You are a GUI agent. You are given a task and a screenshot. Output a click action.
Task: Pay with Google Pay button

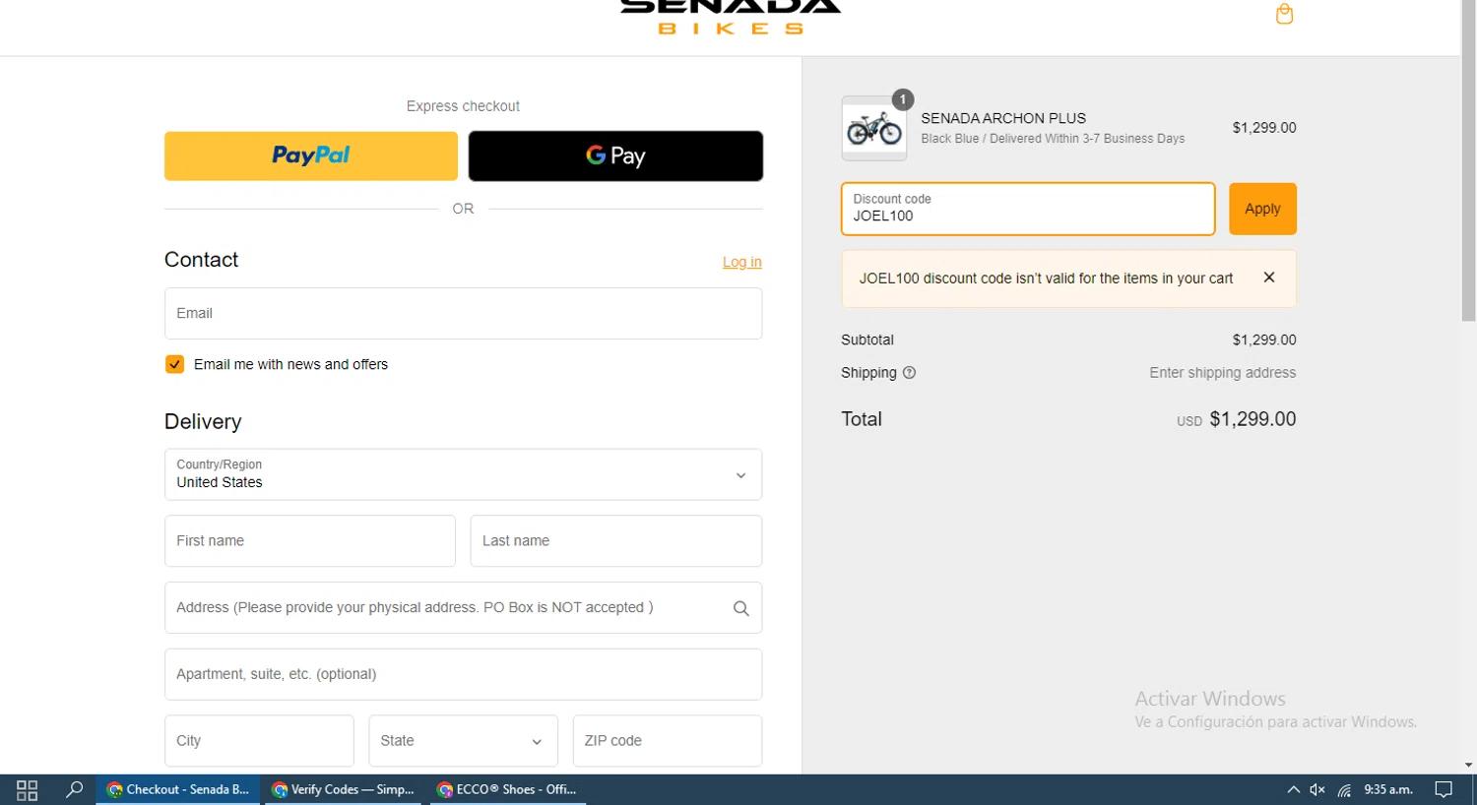(x=615, y=155)
